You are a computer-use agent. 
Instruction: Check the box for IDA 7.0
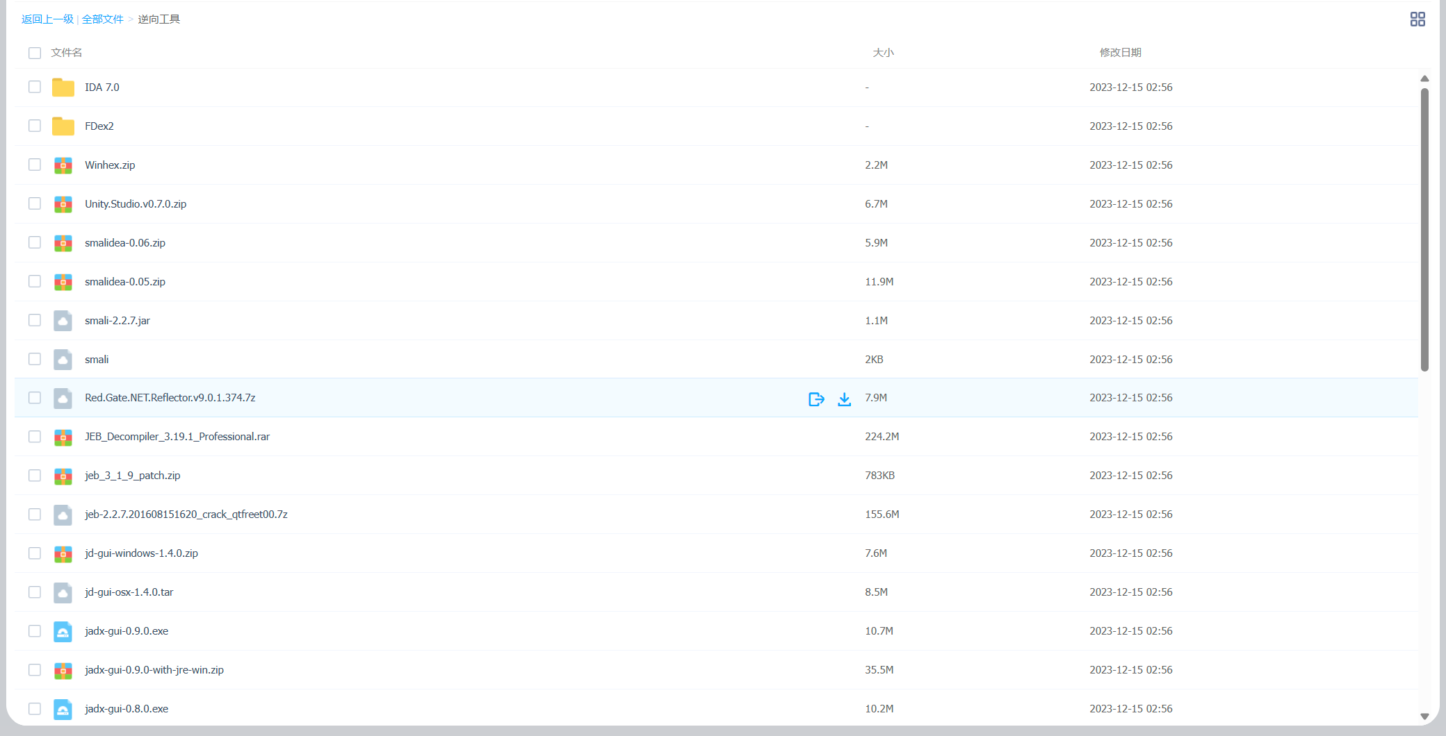point(35,87)
